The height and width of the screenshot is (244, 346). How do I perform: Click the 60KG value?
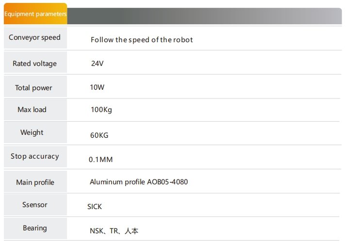pyautogui.click(x=99, y=135)
